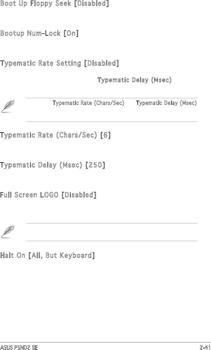Open the Typematic Rate Setting heading
Image resolution: width=211 pixels, height=350 pixels.
(41, 63)
